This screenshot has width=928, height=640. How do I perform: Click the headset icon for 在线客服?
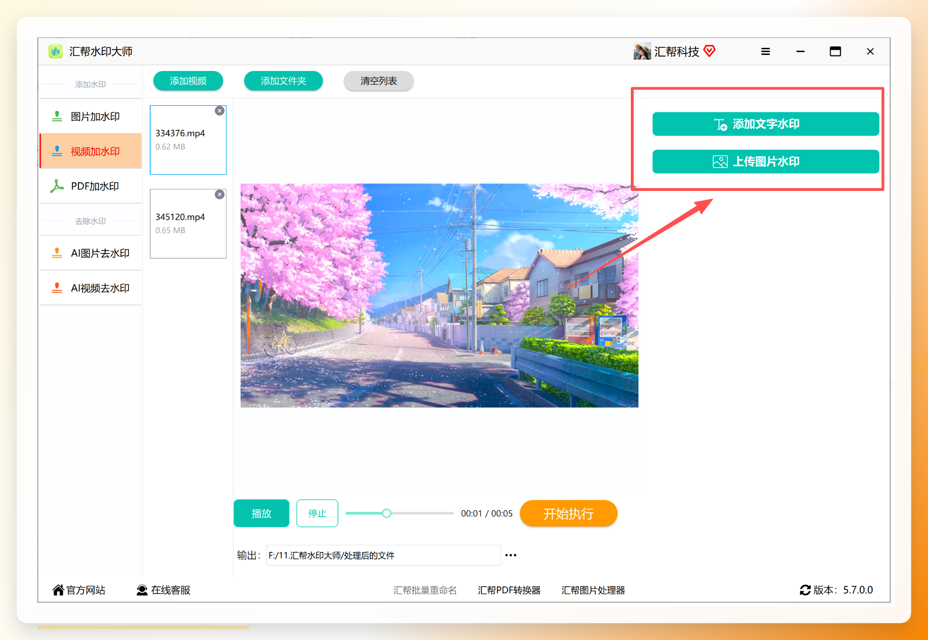point(142,590)
